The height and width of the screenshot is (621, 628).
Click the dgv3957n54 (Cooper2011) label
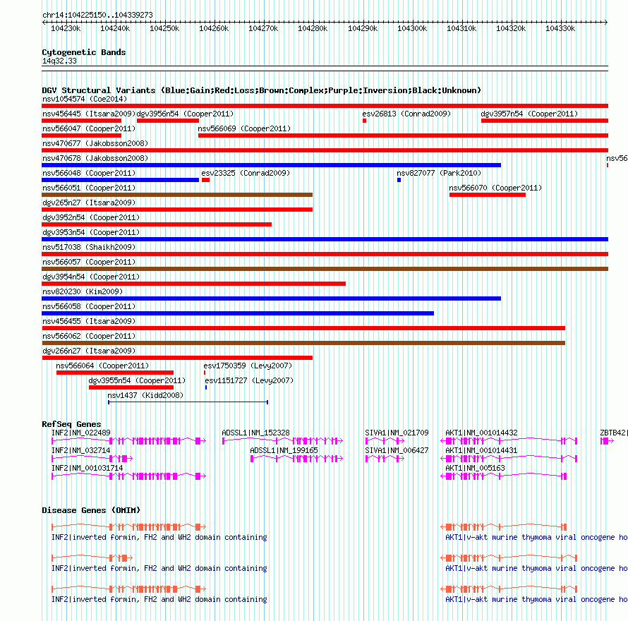coord(529,114)
